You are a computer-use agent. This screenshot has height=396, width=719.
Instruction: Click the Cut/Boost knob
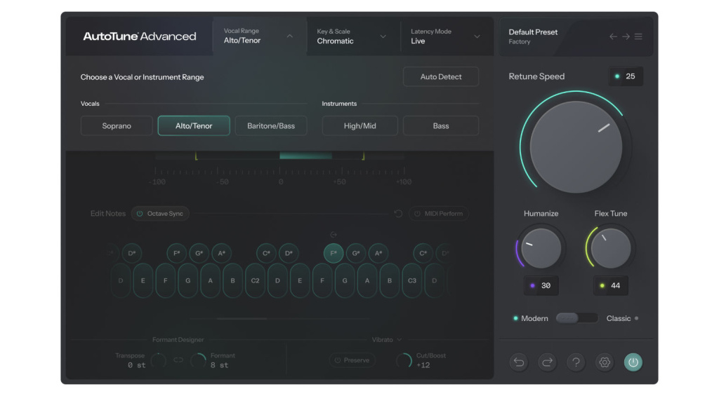point(404,361)
